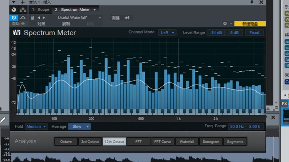Toggle the plugin power/activate button

pos(14,18)
